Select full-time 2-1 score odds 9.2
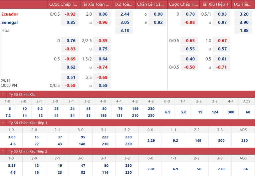This screenshot has width=255, height=176. click(x=40, y=108)
